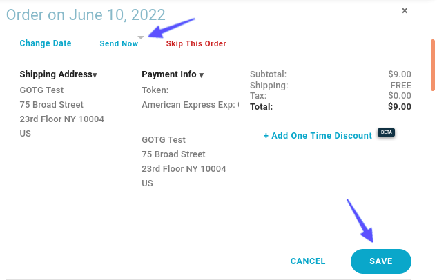This screenshot has width=437, height=280.
Task: Select the American Express Exp text
Action: click(191, 105)
